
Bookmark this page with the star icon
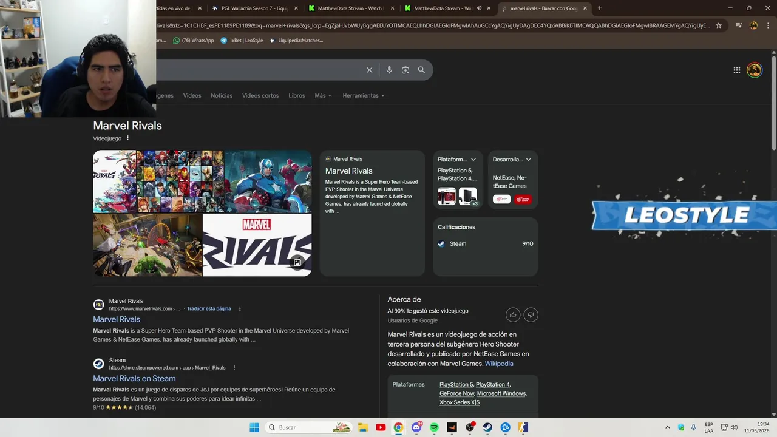point(719,25)
